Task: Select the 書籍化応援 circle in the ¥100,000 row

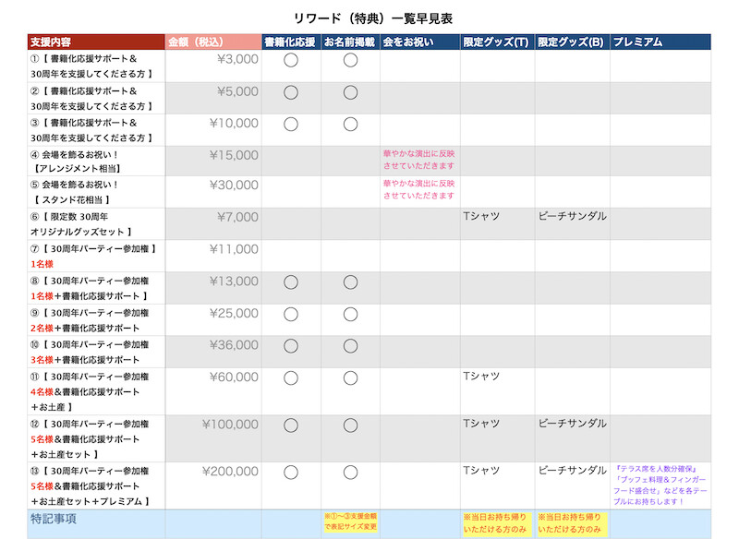Action: 291,425
